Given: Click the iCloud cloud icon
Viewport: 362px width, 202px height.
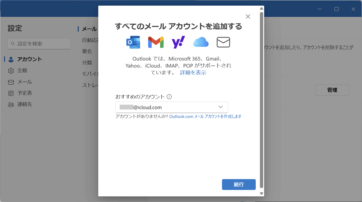Looking at the screenshot, I should click(201, 42).
